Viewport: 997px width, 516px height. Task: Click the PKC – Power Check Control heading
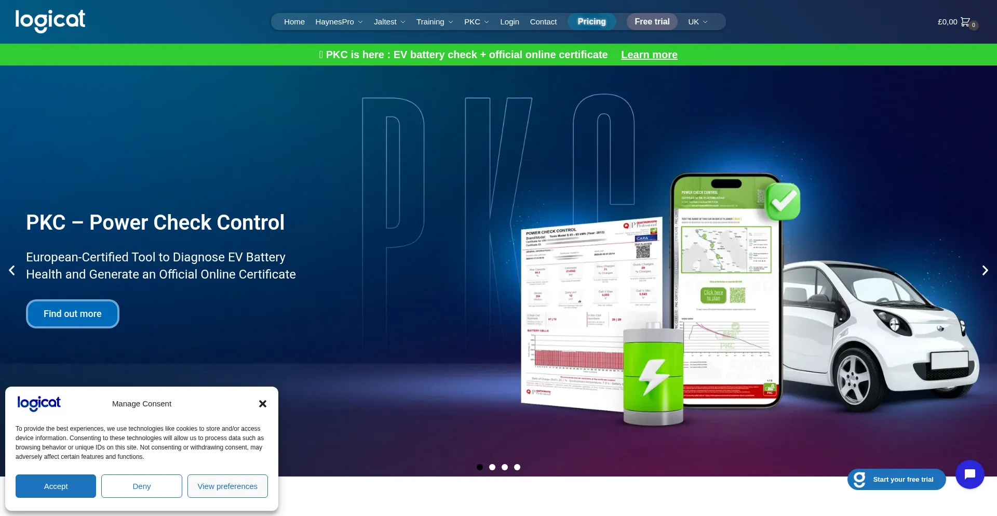pyautogui.click(x=155, y=222)
